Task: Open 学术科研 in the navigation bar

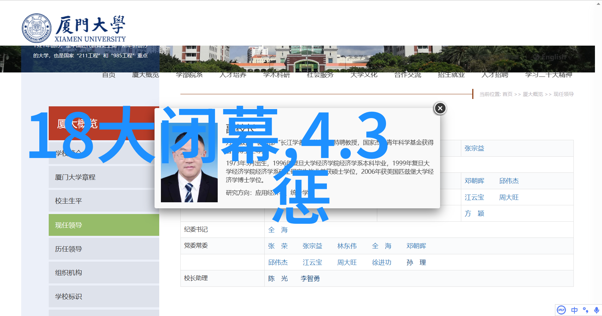Action: point(276,75)
